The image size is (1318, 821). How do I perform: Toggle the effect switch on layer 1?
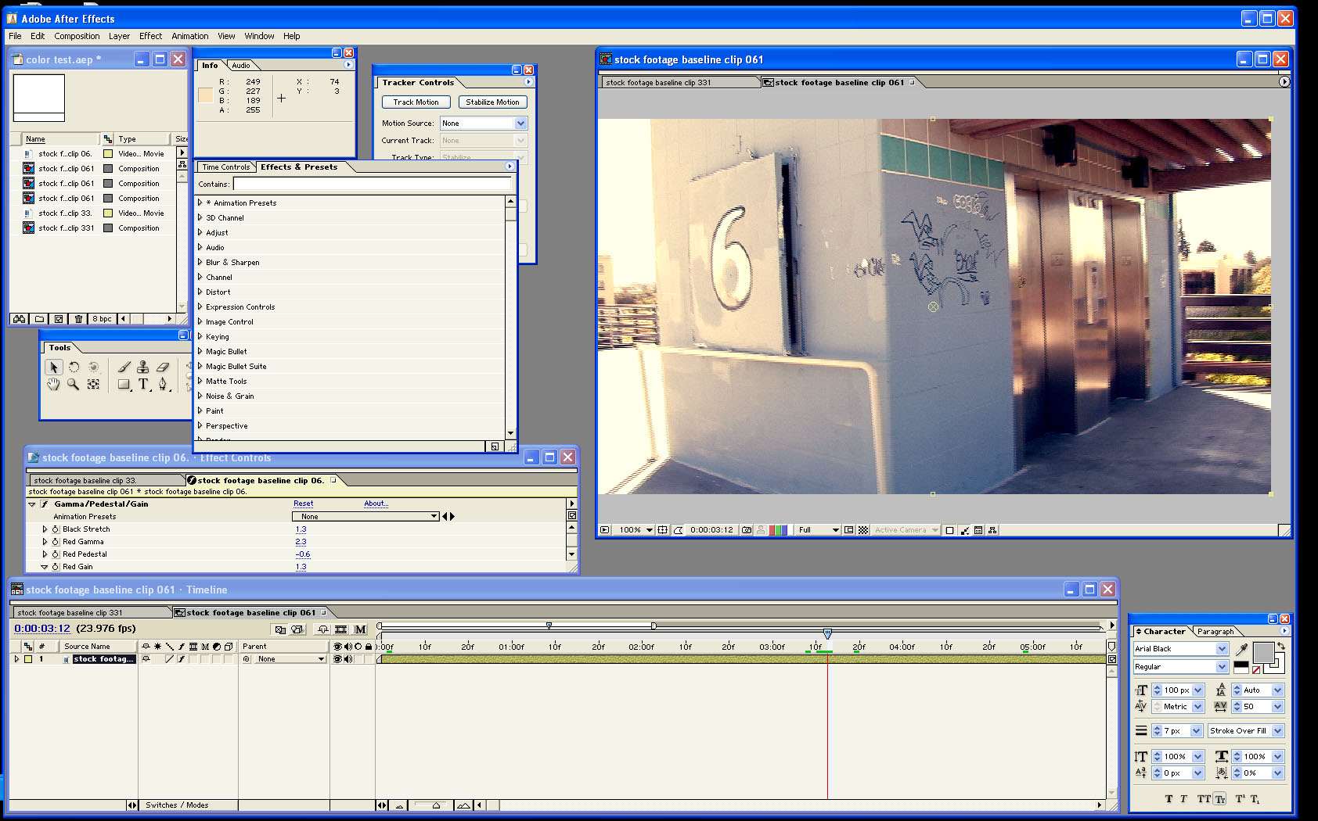[x=181, y=659]
